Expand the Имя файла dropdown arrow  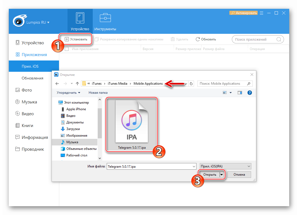(194, 166)
